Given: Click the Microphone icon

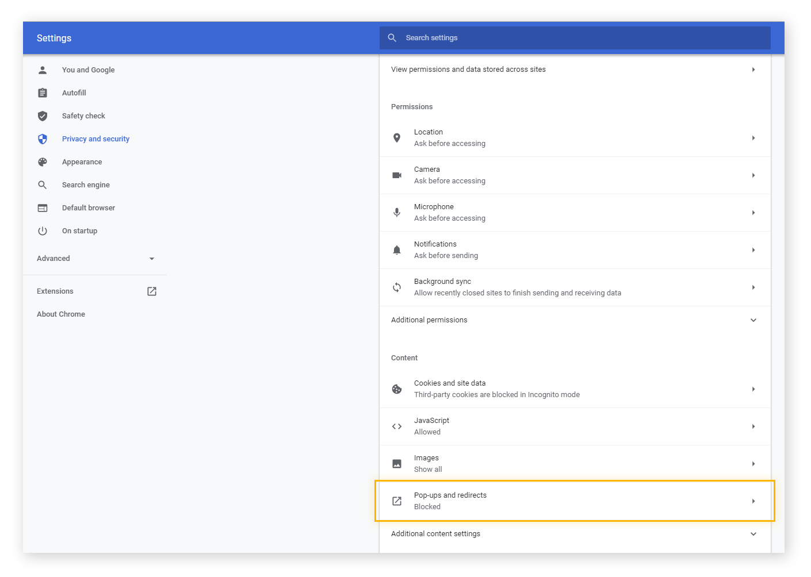Looking at the screenshot, I should click(x=397, y=212).
